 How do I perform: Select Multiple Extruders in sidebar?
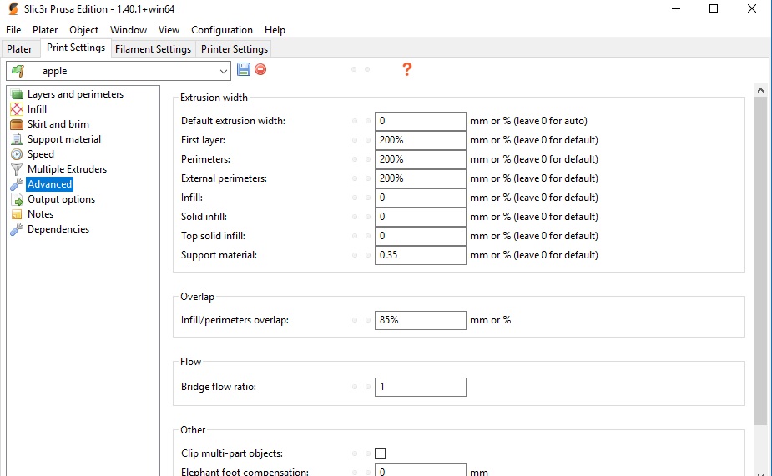pos(67,169)
